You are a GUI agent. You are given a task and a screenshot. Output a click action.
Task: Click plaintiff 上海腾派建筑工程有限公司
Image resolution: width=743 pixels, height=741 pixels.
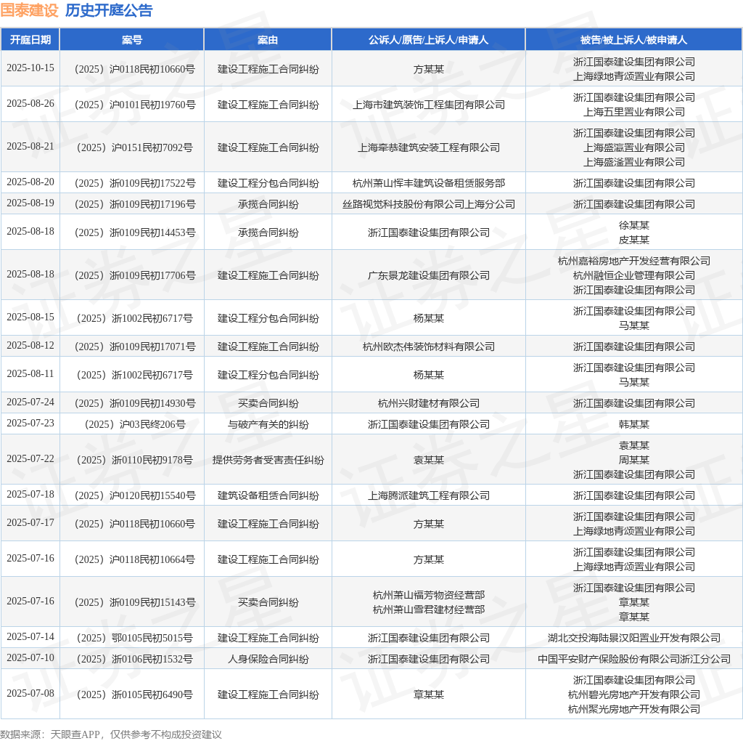[x=428, y=495]
